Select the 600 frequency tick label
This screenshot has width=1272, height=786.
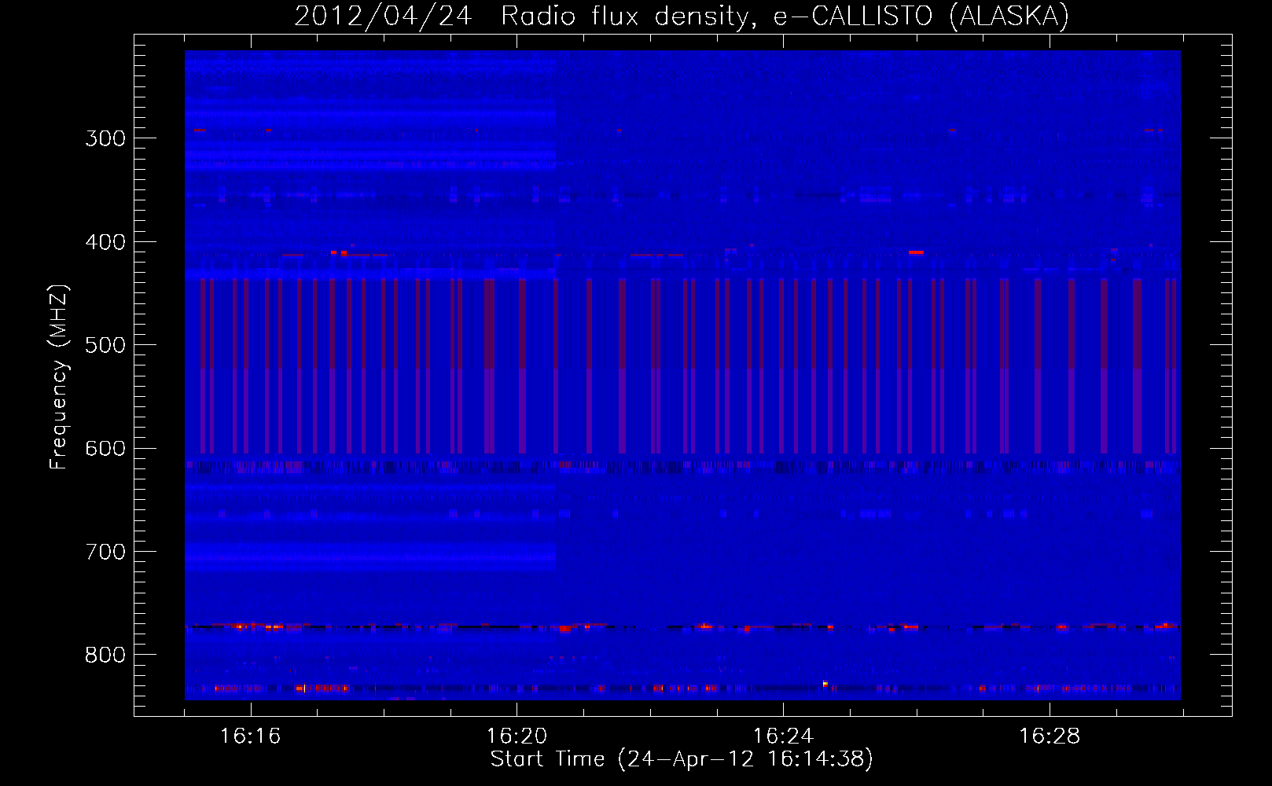105,449
